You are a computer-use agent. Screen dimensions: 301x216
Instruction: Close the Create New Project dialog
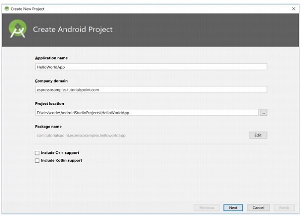pos(293,9)
